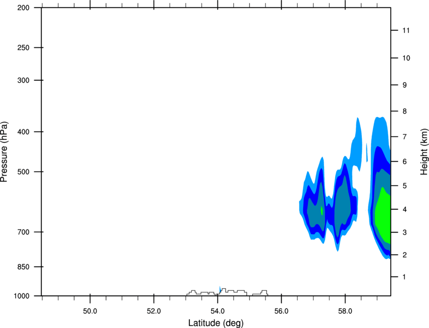Click the 5 km height label
This screenshot has height=328, width=429.
click(x=405, y=186)
